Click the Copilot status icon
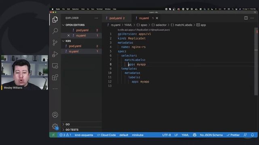The image size is (259, 145). 195,135
